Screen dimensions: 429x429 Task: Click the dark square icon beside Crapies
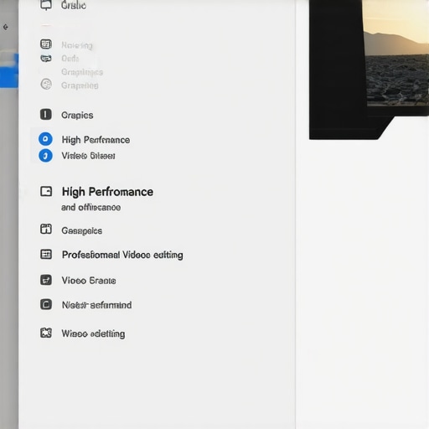46,115
